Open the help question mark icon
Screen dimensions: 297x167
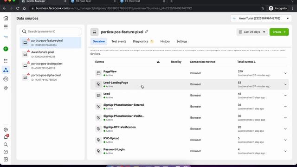(6, 152)
